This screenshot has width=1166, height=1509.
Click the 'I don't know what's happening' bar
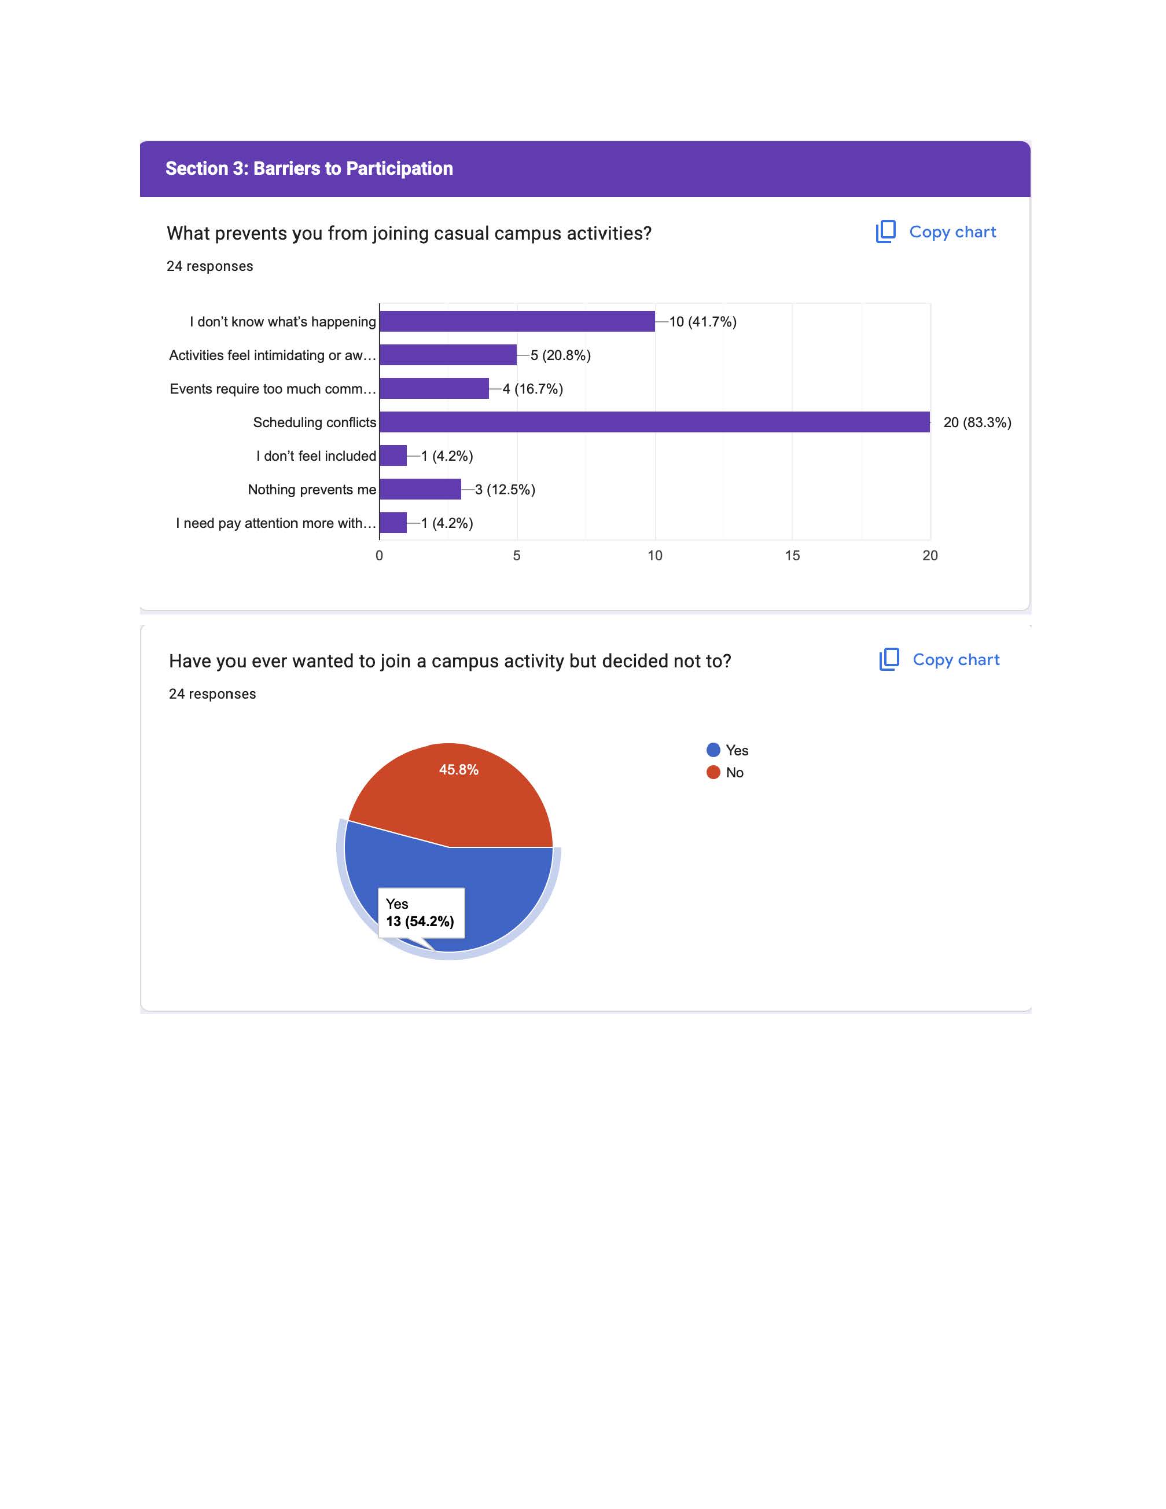pos(517,321)
